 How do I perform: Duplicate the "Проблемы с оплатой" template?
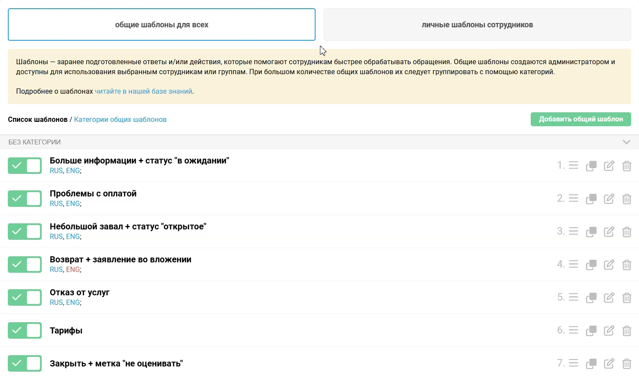tap(591, 199)
